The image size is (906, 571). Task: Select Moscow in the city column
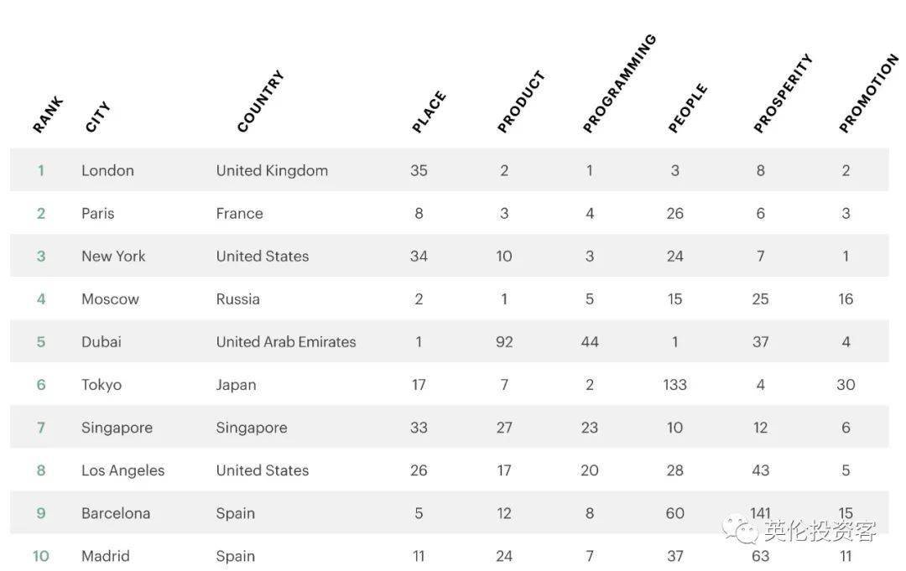(x=110, y=298)
